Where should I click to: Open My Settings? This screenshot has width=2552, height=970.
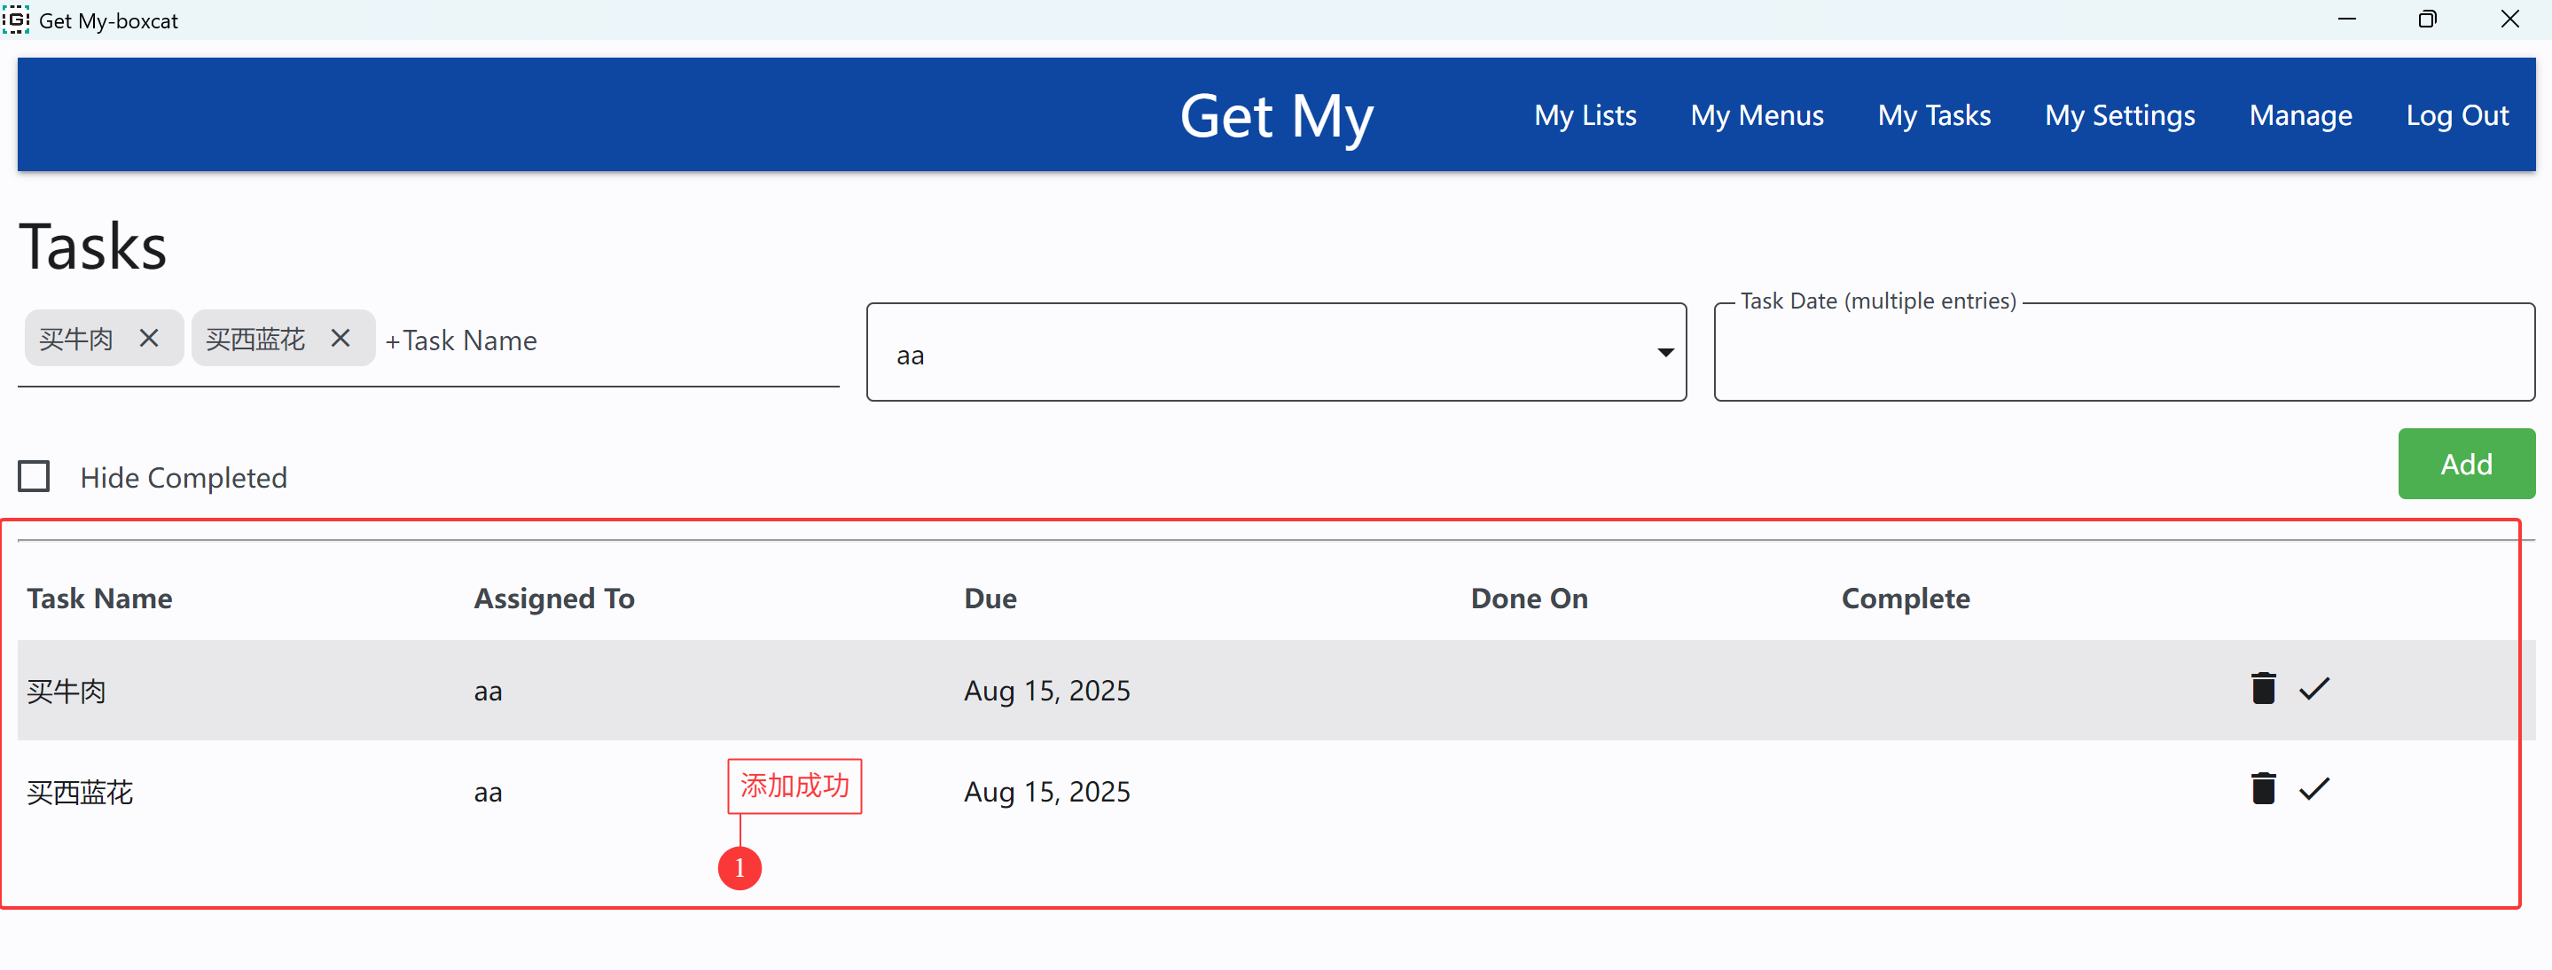pos(2120,115)
